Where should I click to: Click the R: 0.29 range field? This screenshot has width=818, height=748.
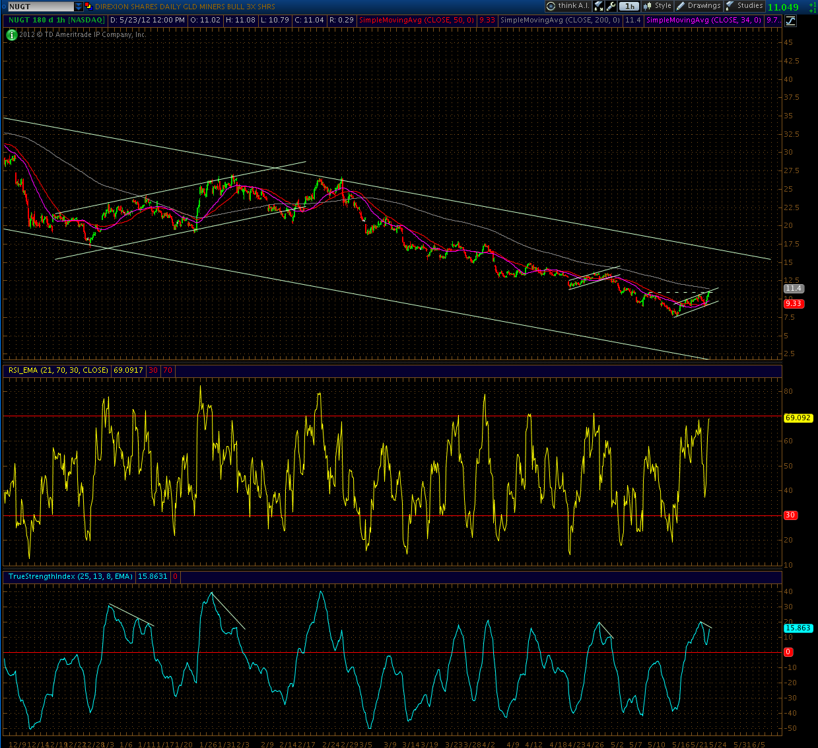[341, 20]
